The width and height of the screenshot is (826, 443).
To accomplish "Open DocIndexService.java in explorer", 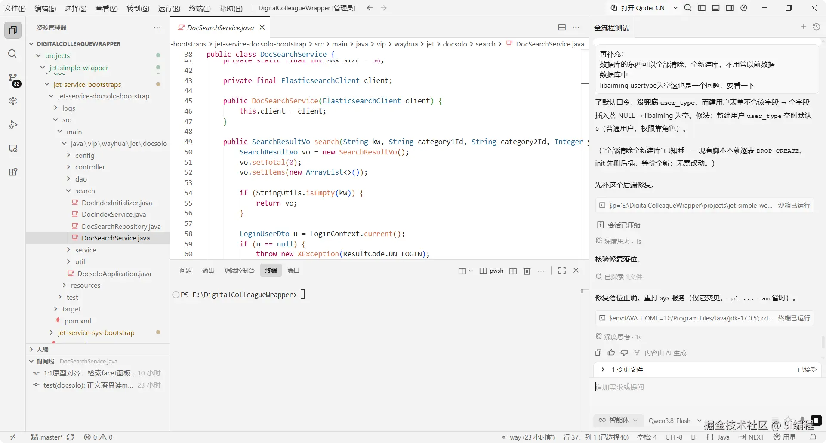I will (x=114, y=214).
